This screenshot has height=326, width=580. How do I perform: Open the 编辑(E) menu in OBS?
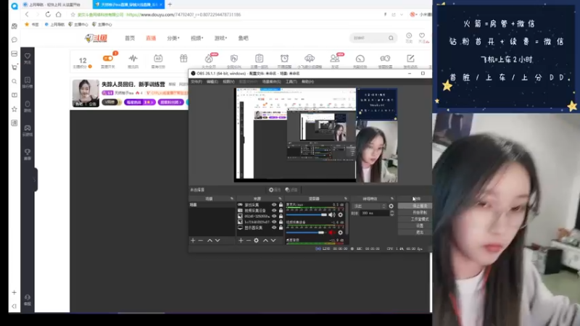pyautogui.click(x=212, y=82)
